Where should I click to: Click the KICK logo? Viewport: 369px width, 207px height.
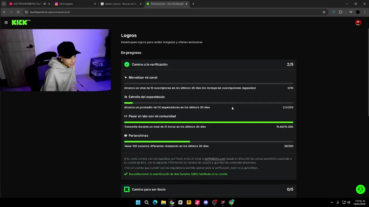point(21,22)
